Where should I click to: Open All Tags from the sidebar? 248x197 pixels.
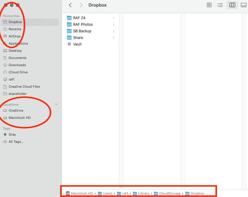pos(16,142)
